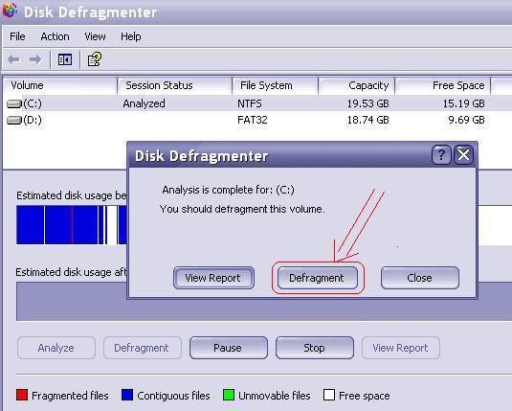Image resolution: width=512 pixels, height=411 pixels.
Task: Click 'Analysis is complete for: (C:)' text
Action: [228, 190]
